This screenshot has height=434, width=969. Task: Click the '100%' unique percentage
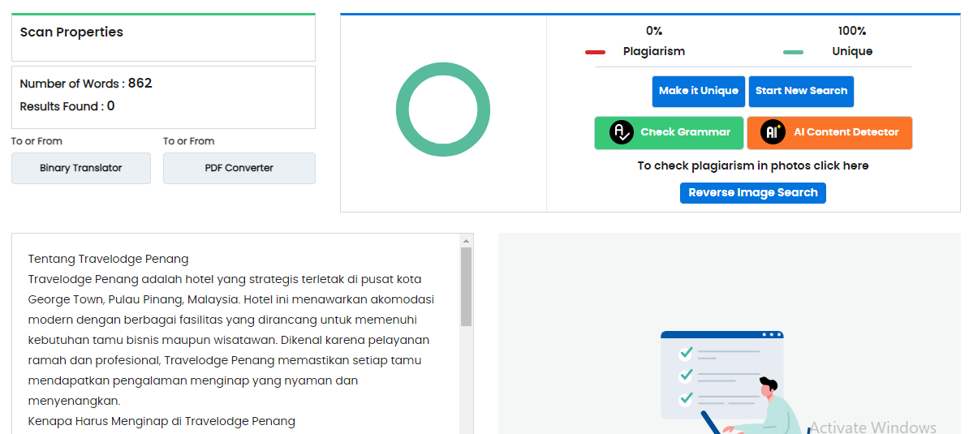click(852, 31)
